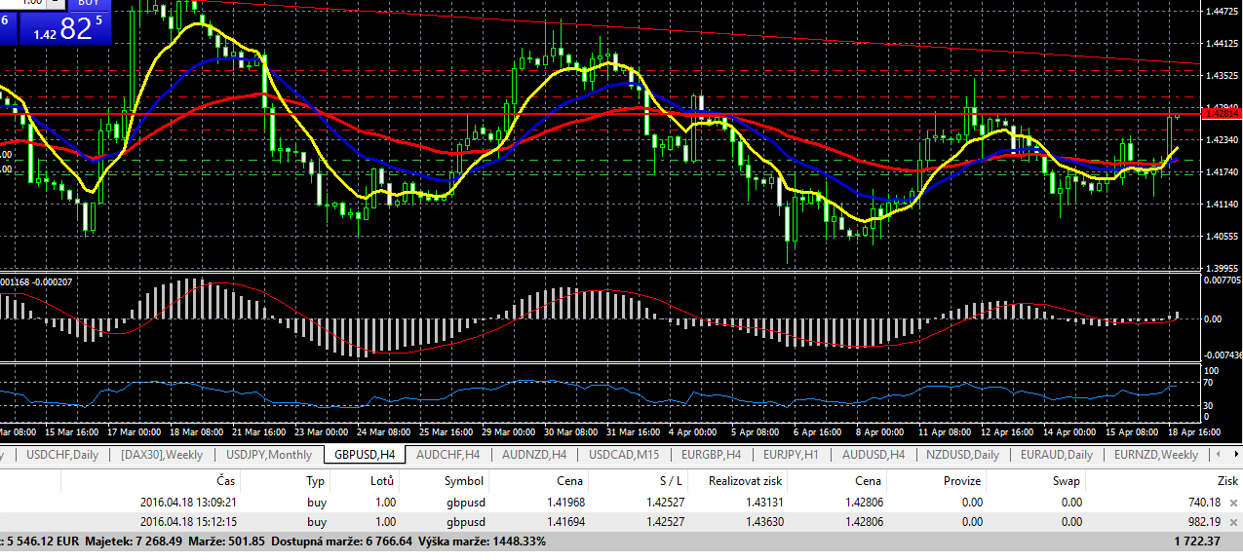Click take profit value 1.43630
1243x560 pixels.
[763, 522]
